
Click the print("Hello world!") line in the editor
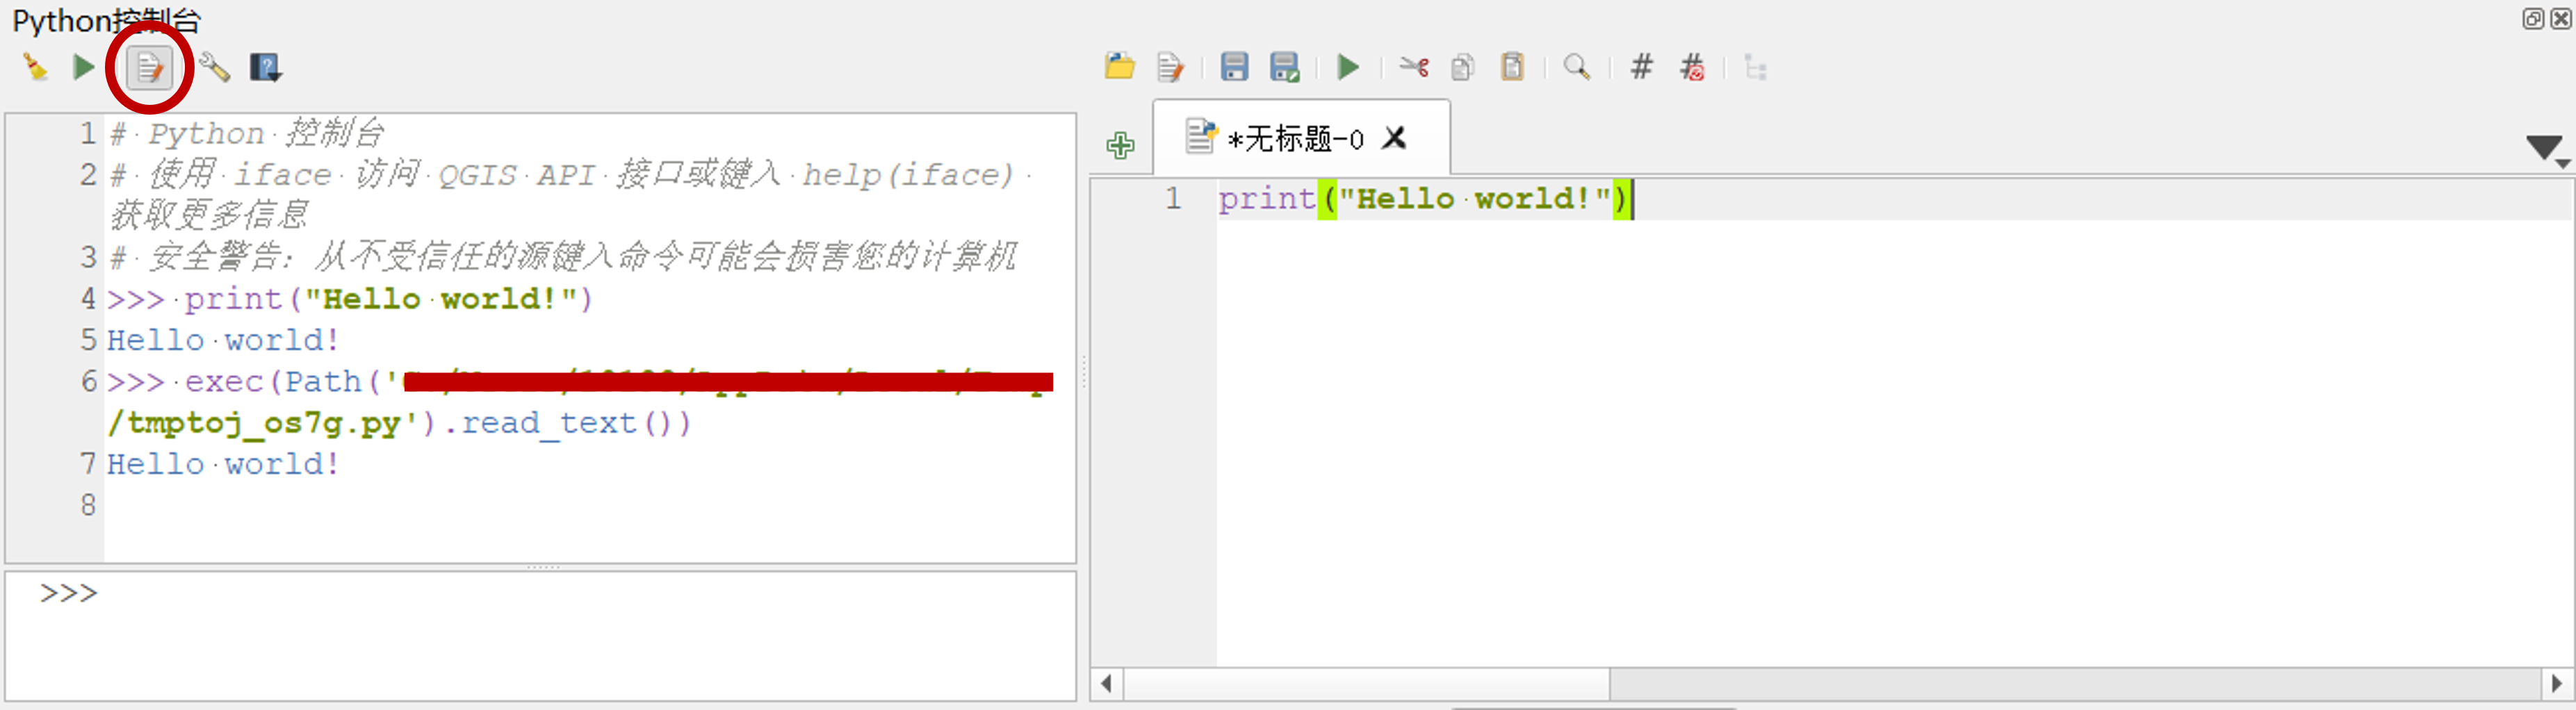[1426, 199]
